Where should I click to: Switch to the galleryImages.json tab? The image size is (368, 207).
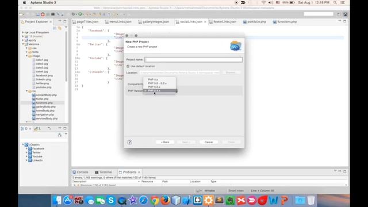[154, 22]
